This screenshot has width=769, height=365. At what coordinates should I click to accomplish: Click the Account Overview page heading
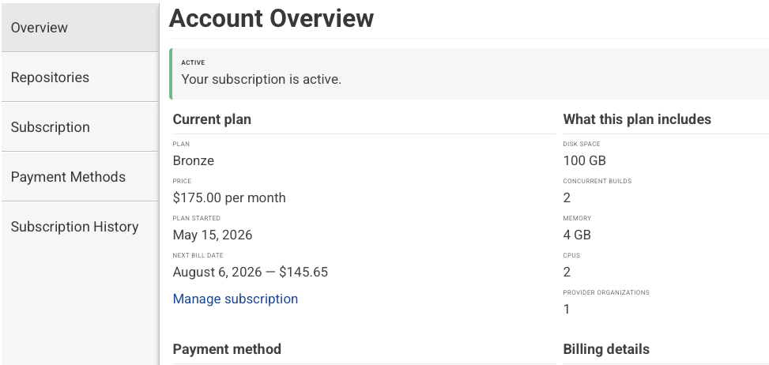(x=271, y=19)
